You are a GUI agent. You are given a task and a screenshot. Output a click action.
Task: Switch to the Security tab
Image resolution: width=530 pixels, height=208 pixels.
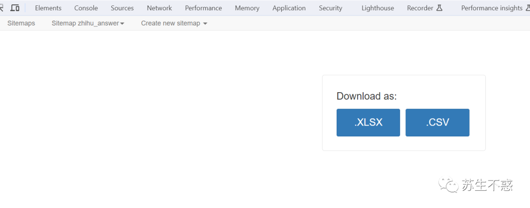[331, 8]
